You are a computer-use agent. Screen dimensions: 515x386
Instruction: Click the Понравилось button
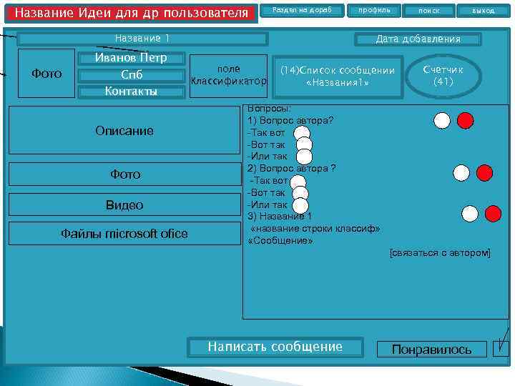[431, 350]
